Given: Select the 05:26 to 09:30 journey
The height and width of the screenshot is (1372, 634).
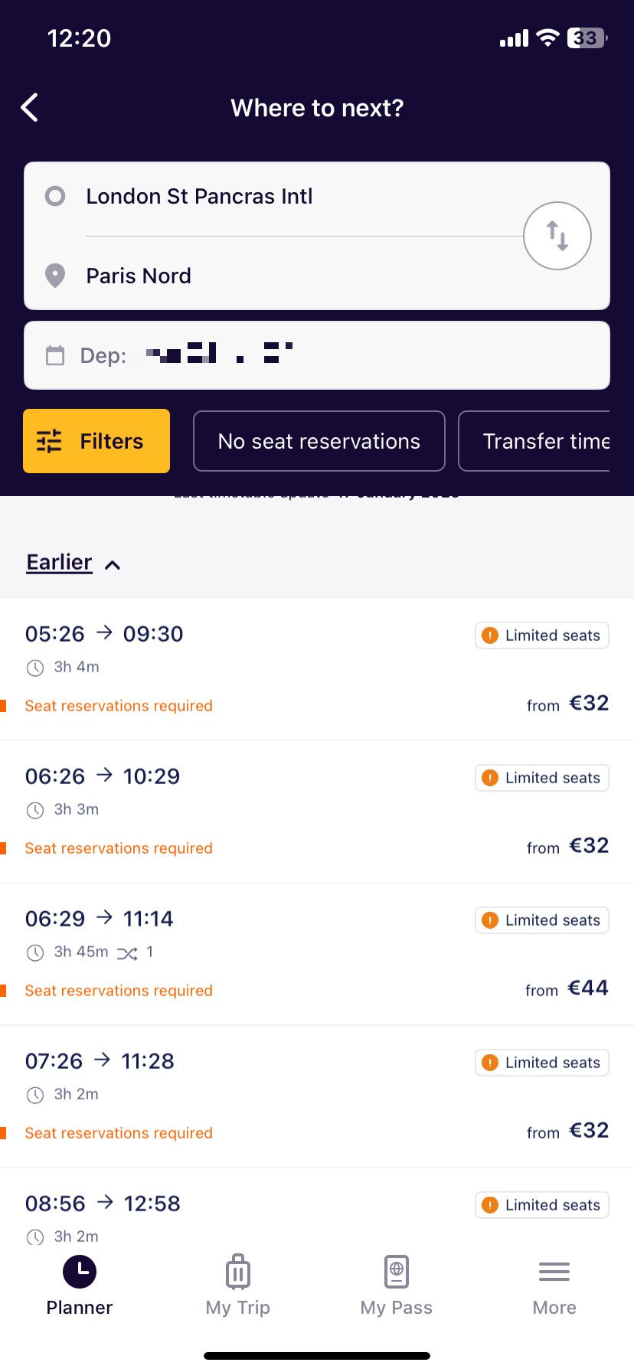Looking at the screenshot, I should pyautogui.click(x=317, y=670).
